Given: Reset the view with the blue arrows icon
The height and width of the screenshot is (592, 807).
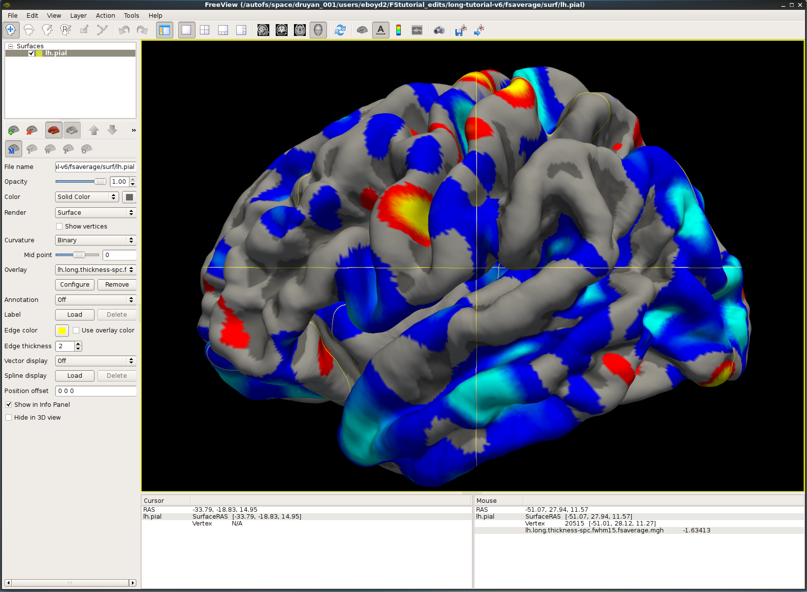Looking at the screenshot, I should point(340,31).
